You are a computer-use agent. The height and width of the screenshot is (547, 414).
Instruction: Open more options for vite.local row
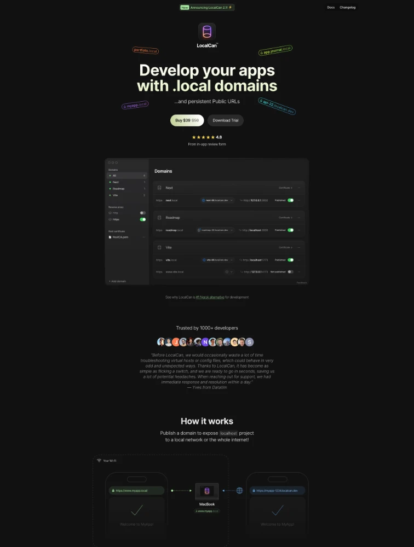[299, 260]
